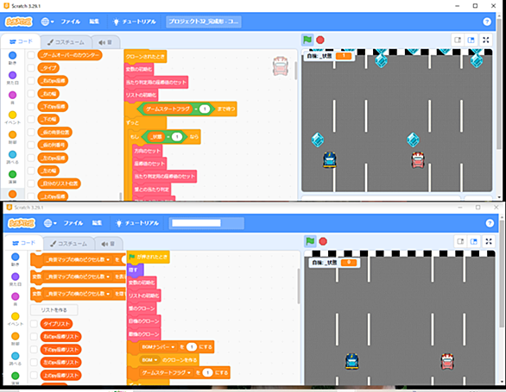Screen dimensions: 506x392
Task: Click the red stop button in upper window
Action: click(320, 40)
